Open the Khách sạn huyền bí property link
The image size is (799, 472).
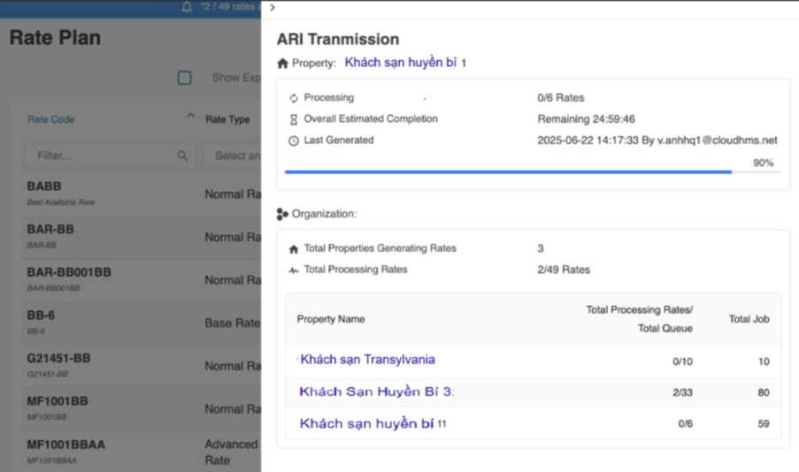tap(401, 63)
